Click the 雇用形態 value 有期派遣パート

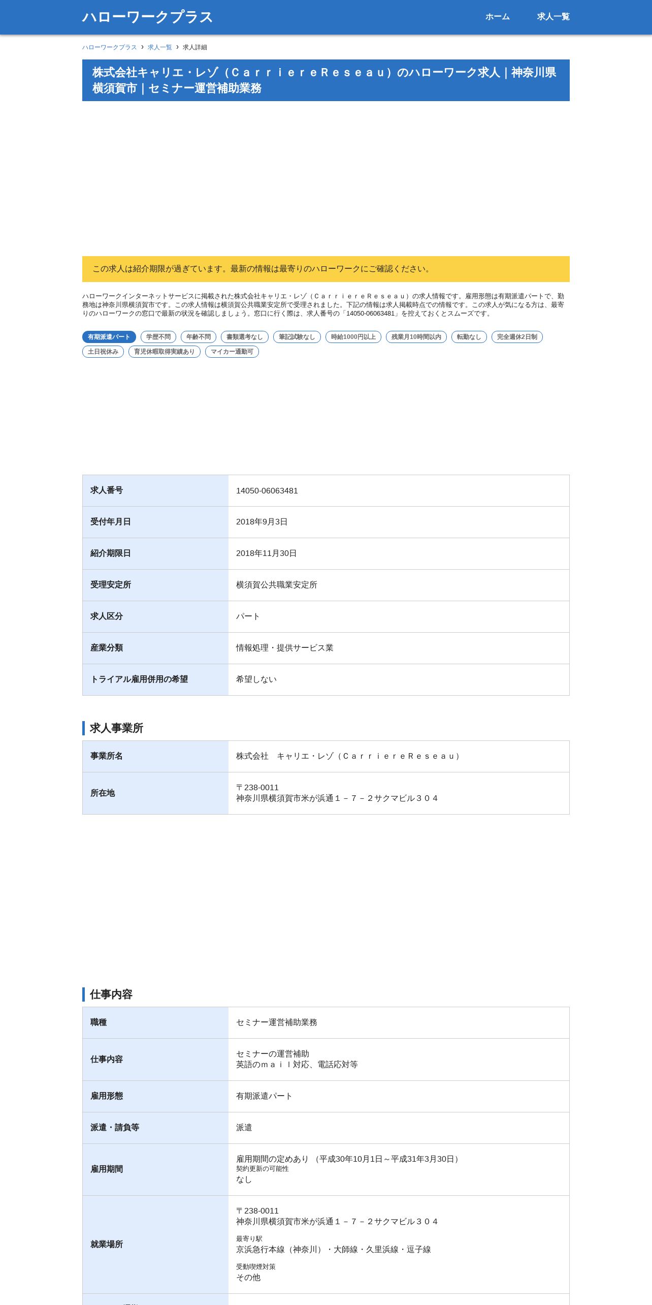pyautogui.click(x=265, y=1096)
